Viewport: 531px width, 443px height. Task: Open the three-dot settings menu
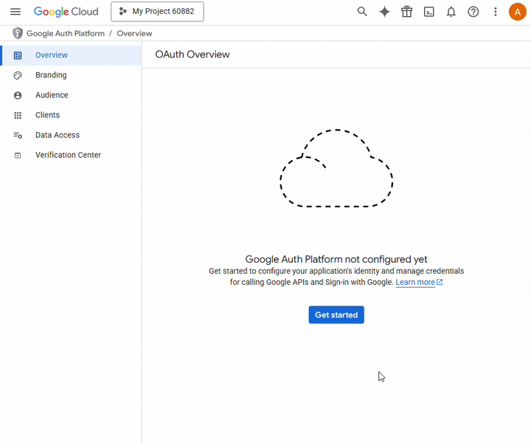click(495, 12)
